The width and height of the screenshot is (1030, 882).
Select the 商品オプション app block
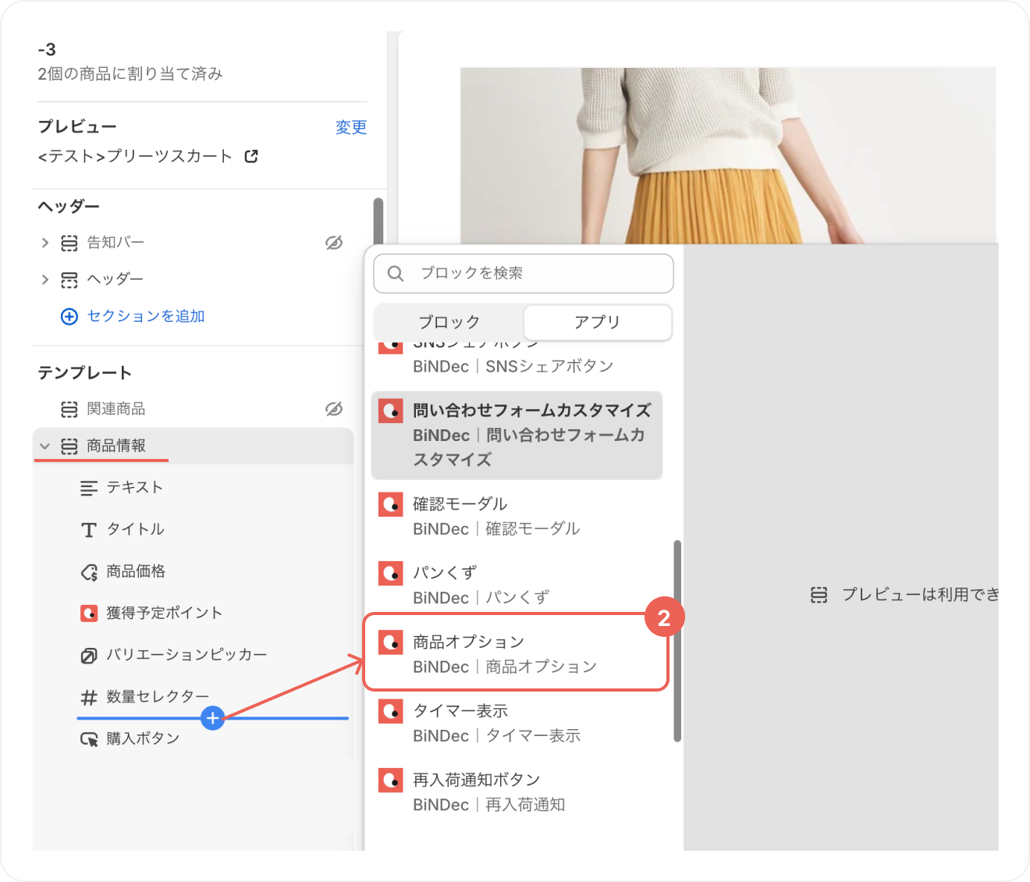[x=516, y=653]
